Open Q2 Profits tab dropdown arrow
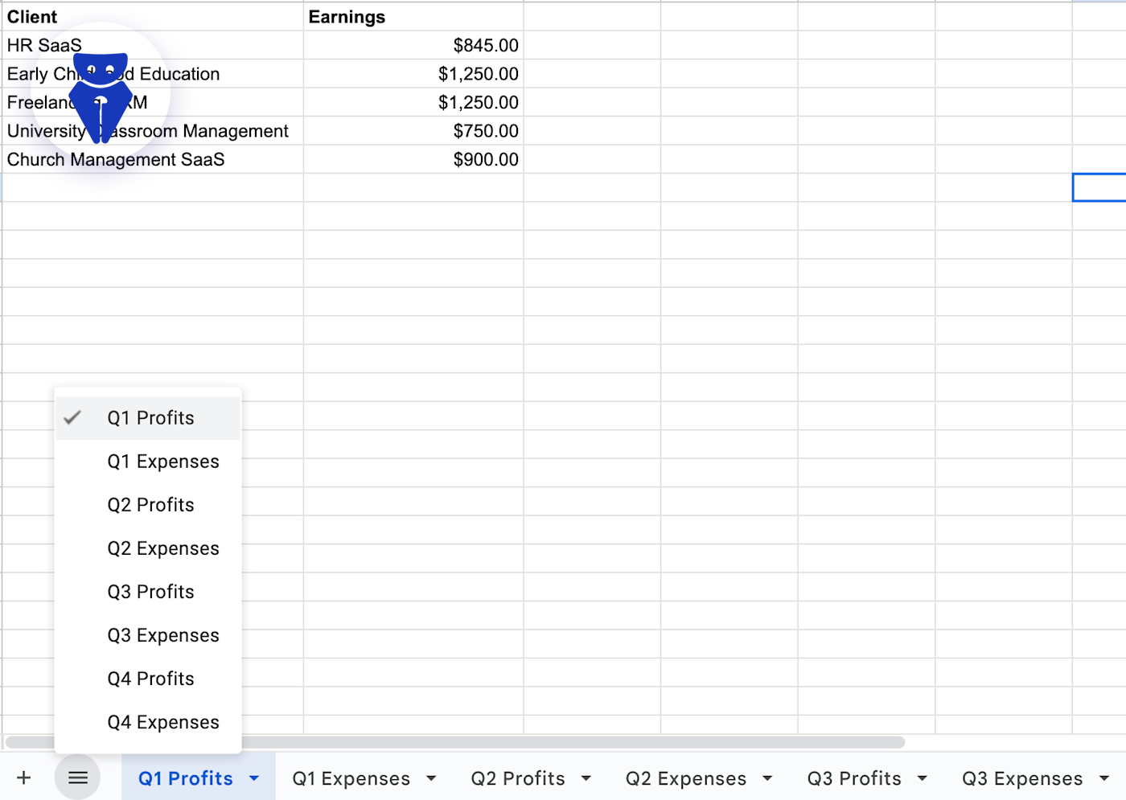The height and width of the screenshot is (800, 1126). pyautogui.click(x=586, y=778)
